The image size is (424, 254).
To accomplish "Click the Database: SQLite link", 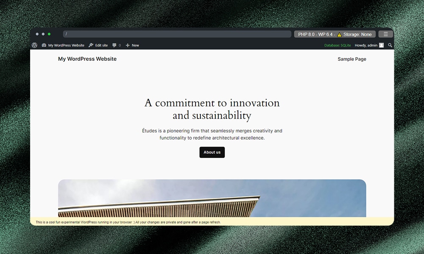I will point(337,45).
